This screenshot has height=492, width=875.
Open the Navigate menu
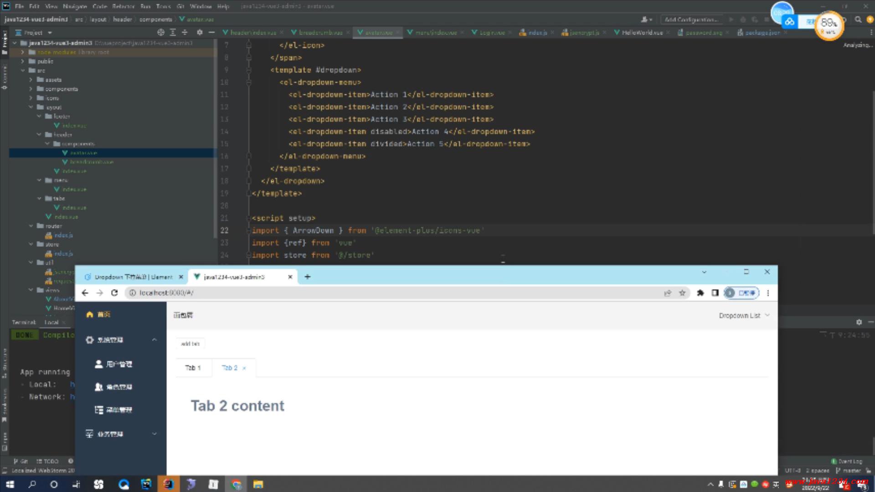coord(75,6)
